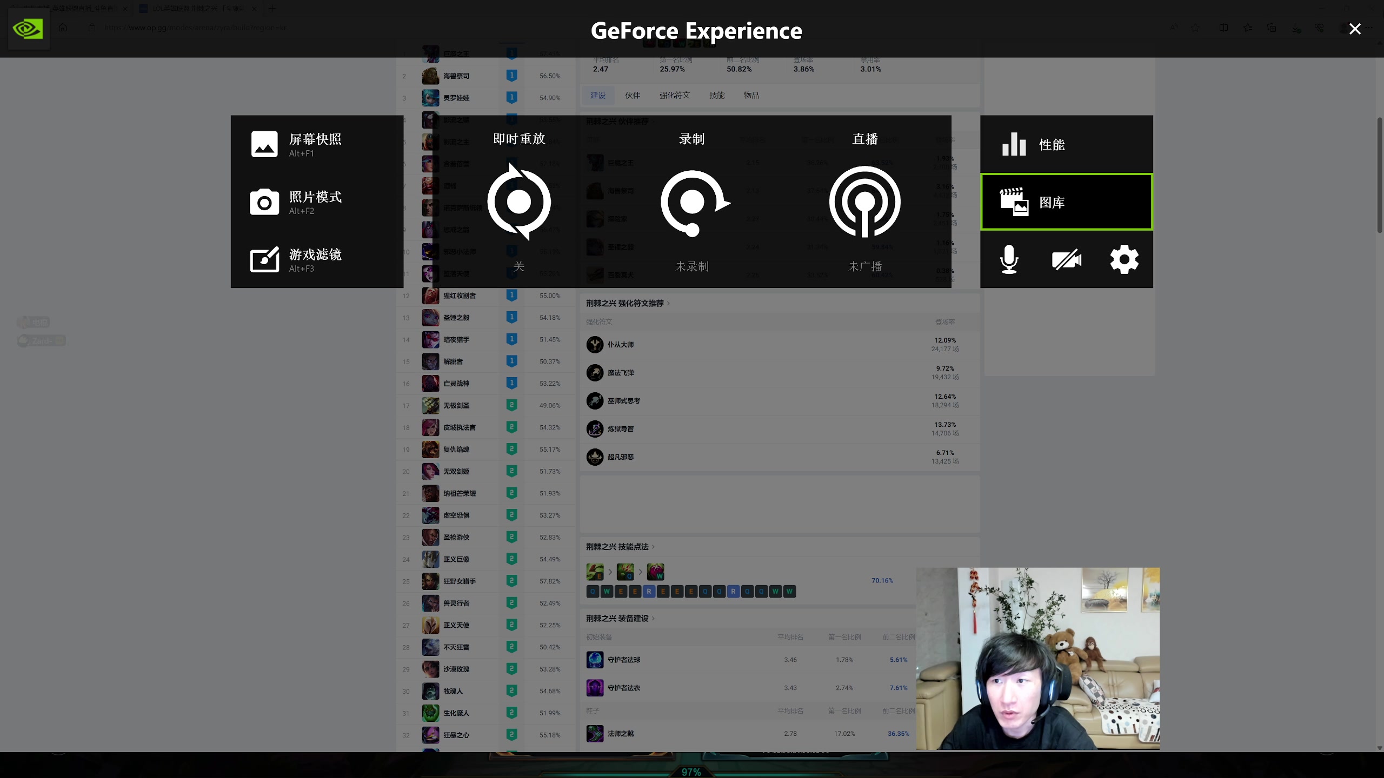Click the 狂野女猎手 row text
The height and width of the screenshot is (778, 1384).
[460, 581]
